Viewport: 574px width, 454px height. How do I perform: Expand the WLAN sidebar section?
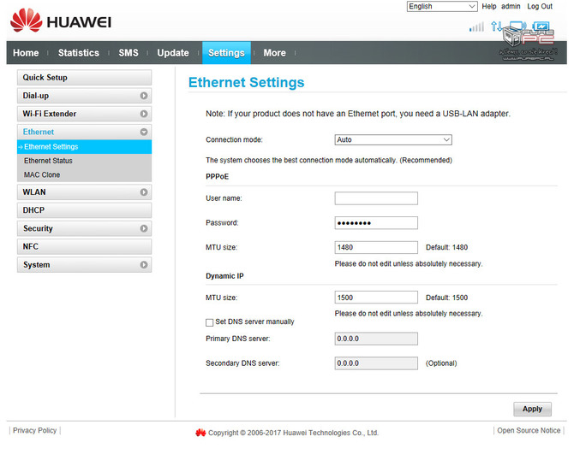[x=144, y=192]
